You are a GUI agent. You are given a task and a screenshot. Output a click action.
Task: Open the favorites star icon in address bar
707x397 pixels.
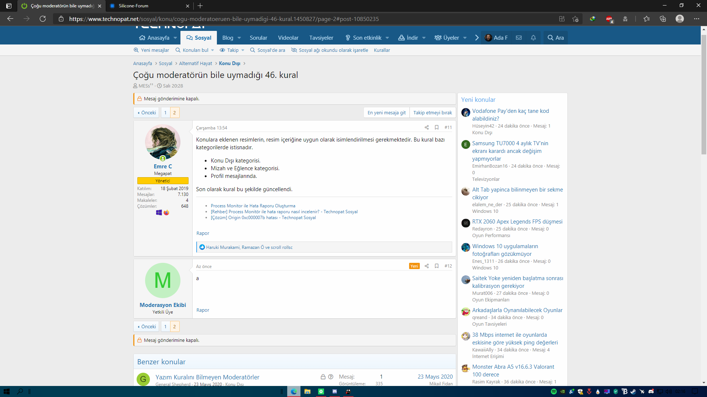pyautogui.click(x=576, y=19)
